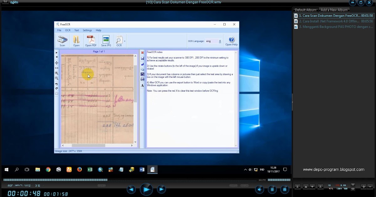Click the font 'A' icon
Viewport: 376px width, 197px height.
click(142, 85)
